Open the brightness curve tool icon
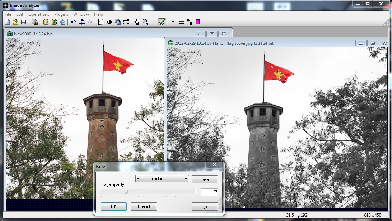This screenshot has height=221, width=392. click(101, 22)
